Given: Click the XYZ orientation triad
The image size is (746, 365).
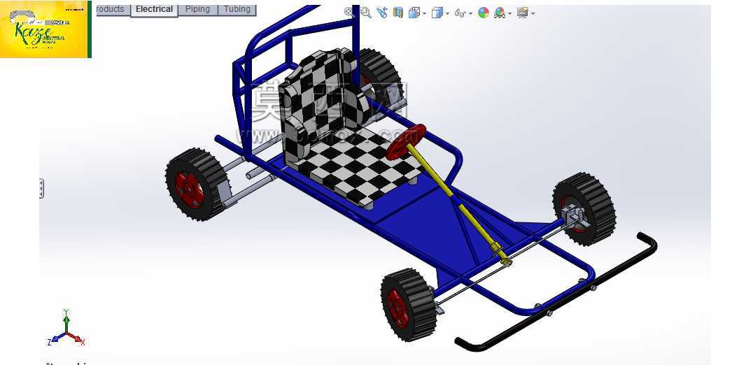Looking at the screenshot, I should [66, 329].
